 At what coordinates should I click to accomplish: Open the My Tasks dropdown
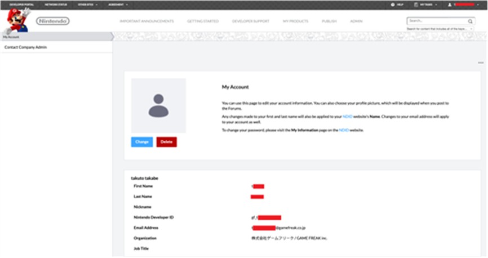pyautogui.click(x=424, y=5)
